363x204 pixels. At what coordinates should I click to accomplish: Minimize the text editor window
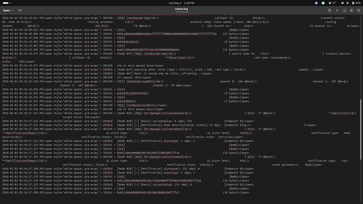pos(345,11)
